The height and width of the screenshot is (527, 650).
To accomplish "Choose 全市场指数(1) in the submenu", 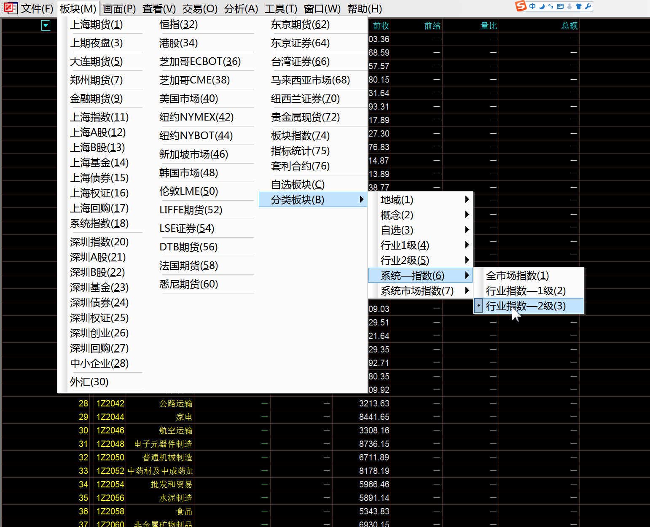I will pyautogui.click(x=517, y=276).
